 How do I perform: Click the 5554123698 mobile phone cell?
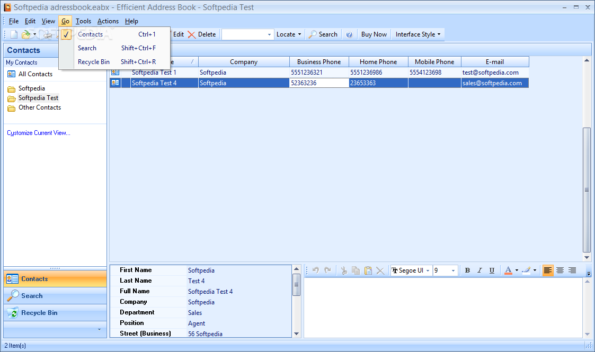tap(434, 73)
